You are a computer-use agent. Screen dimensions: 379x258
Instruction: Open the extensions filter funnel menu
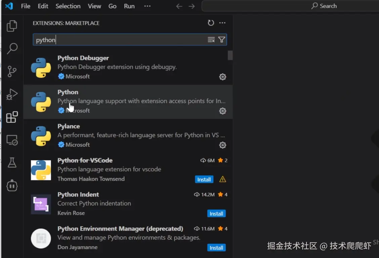coord(222,40)
